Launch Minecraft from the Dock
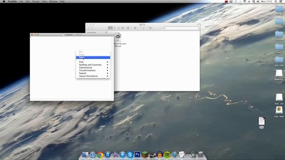Image resolution: width=285 pixels, height=160 pixels. [x=145, y=155]
